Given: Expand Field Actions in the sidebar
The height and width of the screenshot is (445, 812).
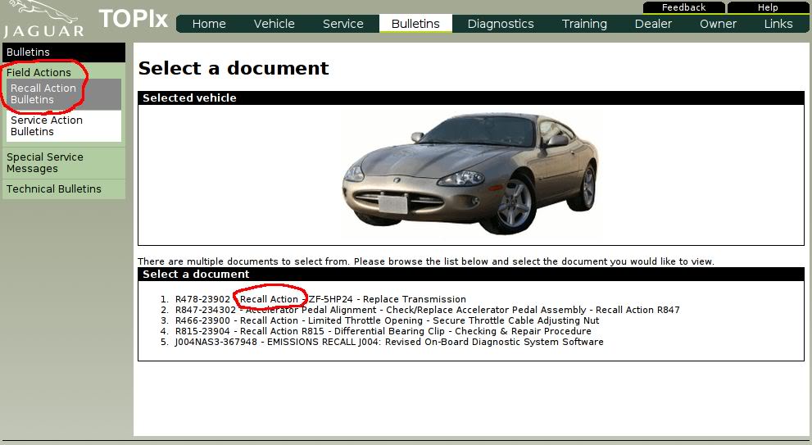Looking at the screenshot, I should coord(39,72).
